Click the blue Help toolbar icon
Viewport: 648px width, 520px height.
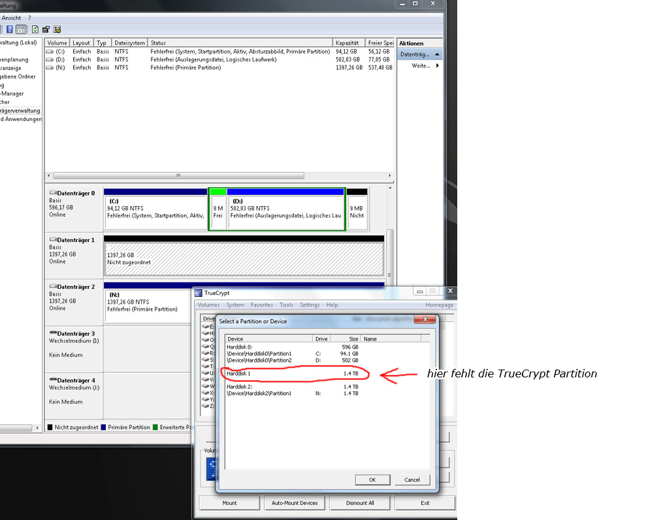click(x=10, y=29)
